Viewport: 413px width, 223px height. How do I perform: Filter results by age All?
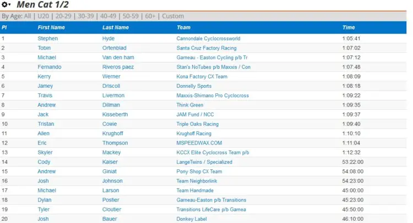point(28,16)
